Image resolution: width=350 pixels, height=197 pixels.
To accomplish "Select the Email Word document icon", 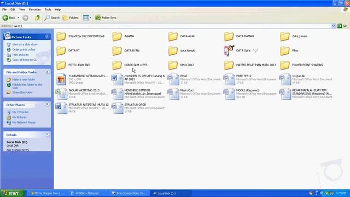I will pos(173,79).
